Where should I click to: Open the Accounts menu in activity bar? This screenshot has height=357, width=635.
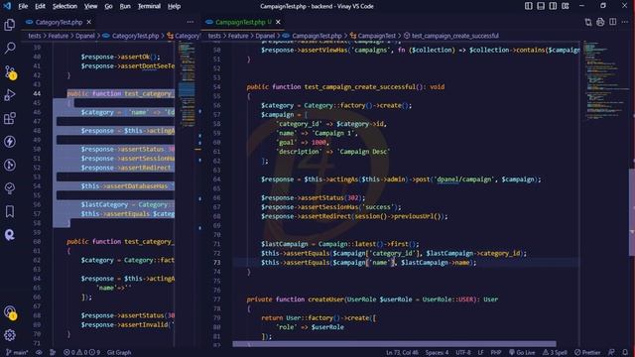click(x=10, y=312)
